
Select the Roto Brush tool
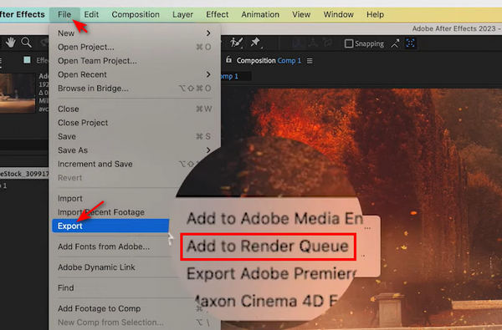pos(237,43)
